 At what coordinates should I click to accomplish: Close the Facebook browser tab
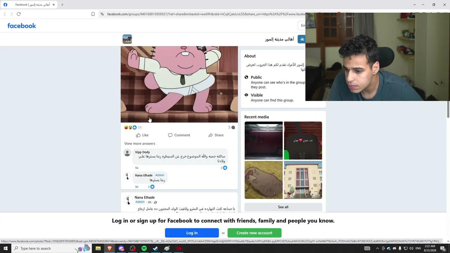(x=53, y=5)
